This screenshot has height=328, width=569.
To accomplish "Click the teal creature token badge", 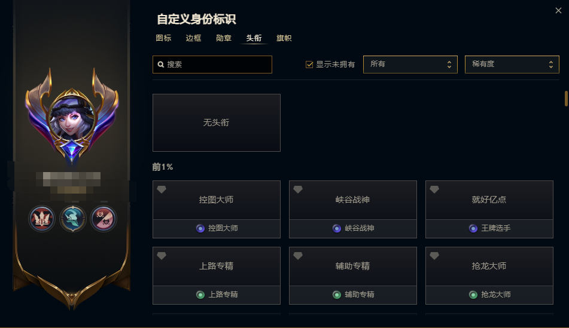I will coord(73,219).
